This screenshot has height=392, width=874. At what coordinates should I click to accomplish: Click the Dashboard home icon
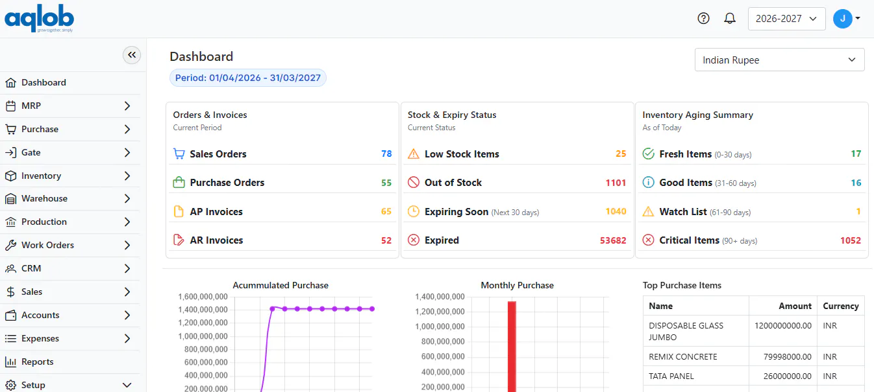click(x=10, y=82)
